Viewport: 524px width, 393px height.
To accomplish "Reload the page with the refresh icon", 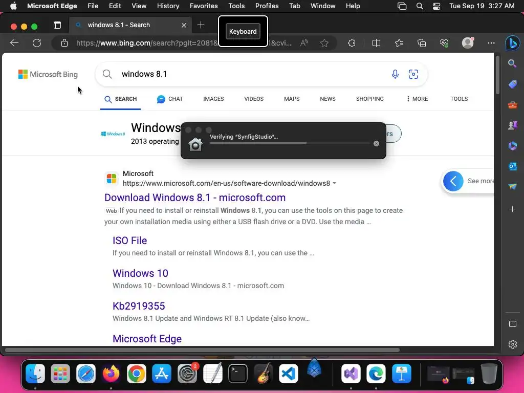I will tap(37, 43).
